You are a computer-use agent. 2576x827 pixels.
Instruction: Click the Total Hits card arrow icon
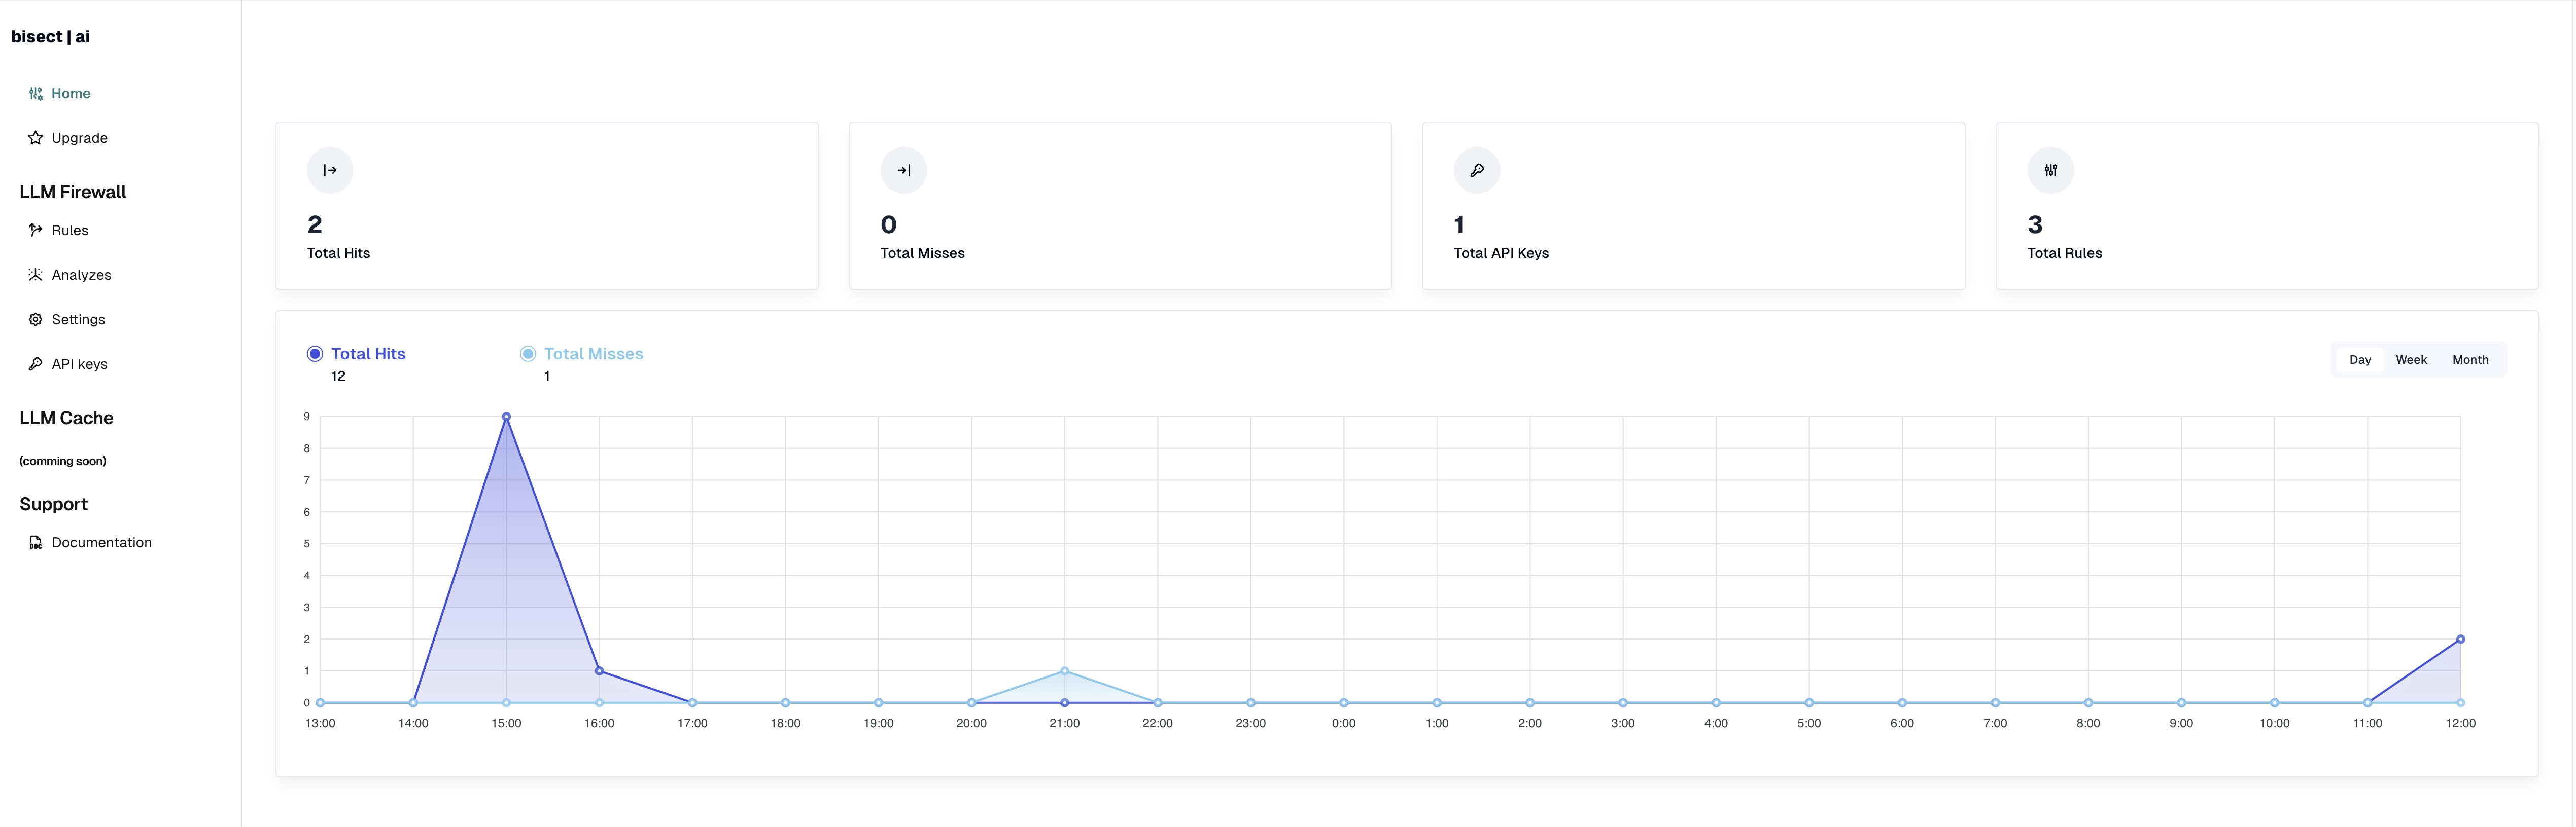330,171
